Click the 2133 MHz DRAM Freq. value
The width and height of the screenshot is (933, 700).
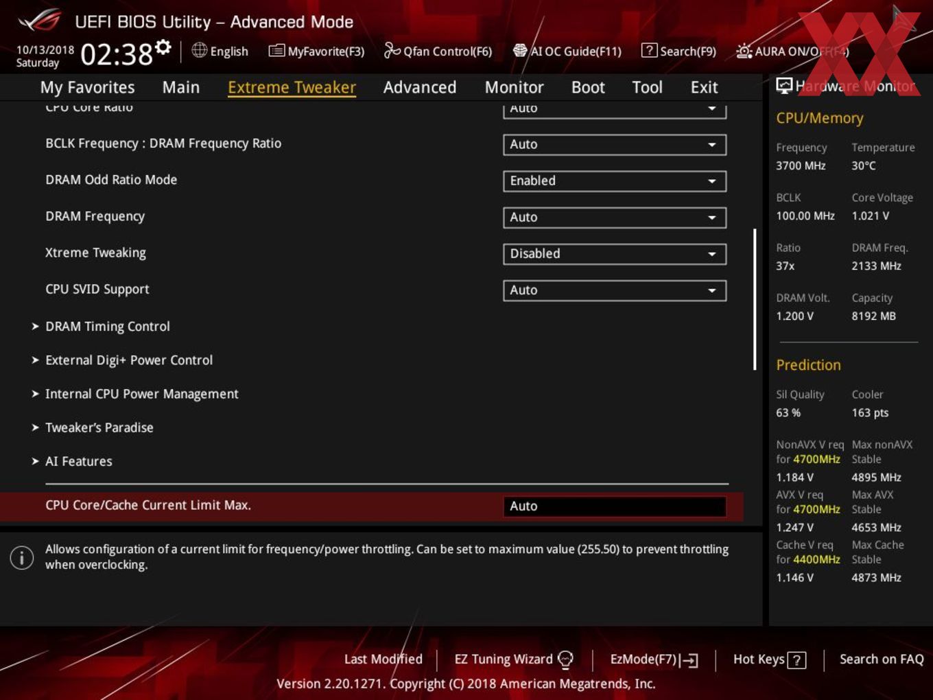point(876,266)
